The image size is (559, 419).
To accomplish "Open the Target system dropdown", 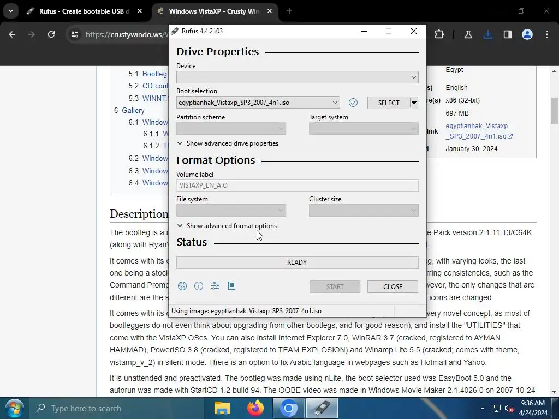I will [x=364, y=129].
